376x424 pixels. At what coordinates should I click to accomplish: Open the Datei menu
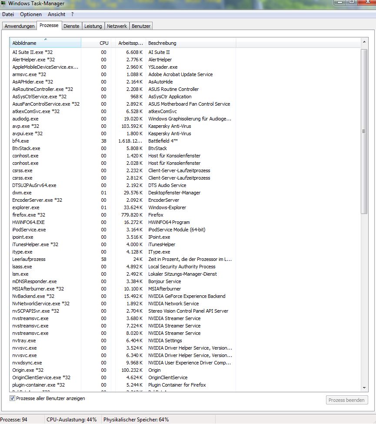pos(8,14)
